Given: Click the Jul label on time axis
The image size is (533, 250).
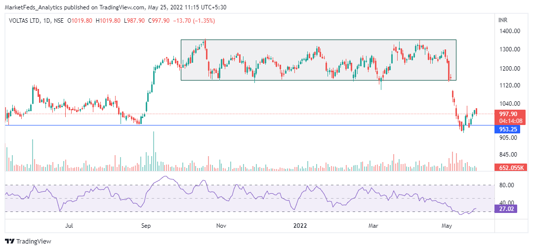Looking at the screenshot, I should 69,225.
